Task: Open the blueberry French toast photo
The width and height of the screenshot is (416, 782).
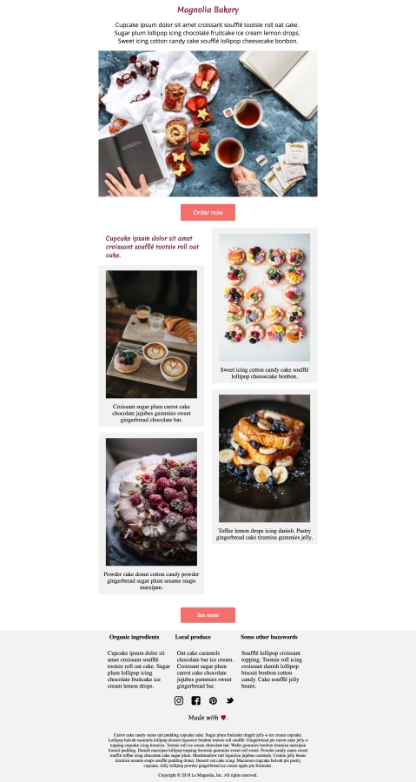Action: pyautogui.click(x=265, y=458)
